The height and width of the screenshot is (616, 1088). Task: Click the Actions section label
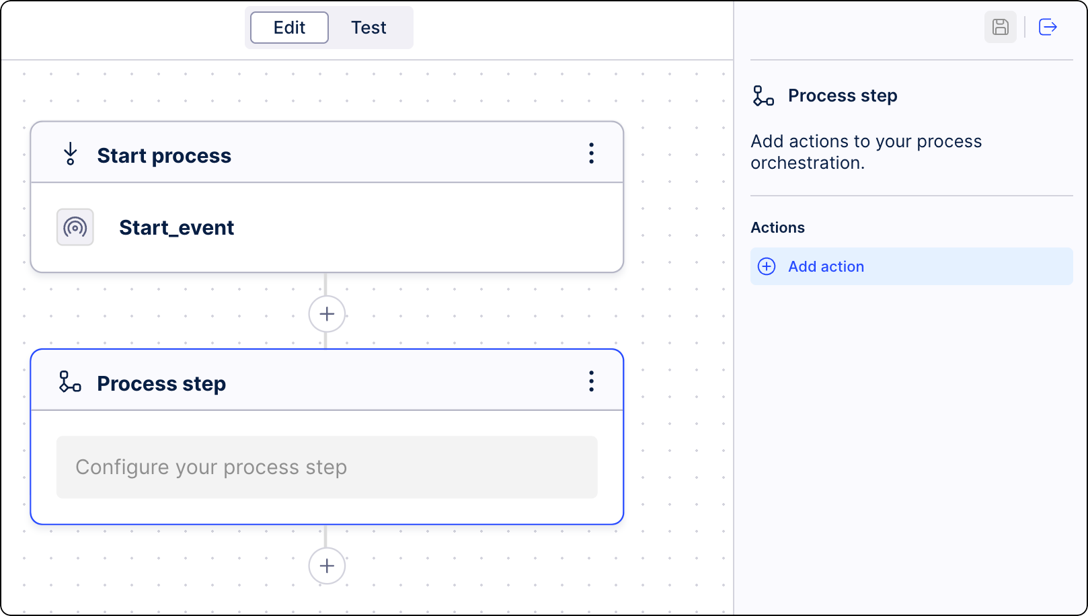[777, 227]
